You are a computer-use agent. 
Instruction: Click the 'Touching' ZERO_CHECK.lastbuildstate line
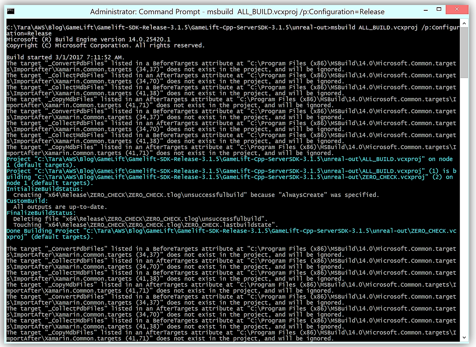pyautogui.click(x=145, y=225)
